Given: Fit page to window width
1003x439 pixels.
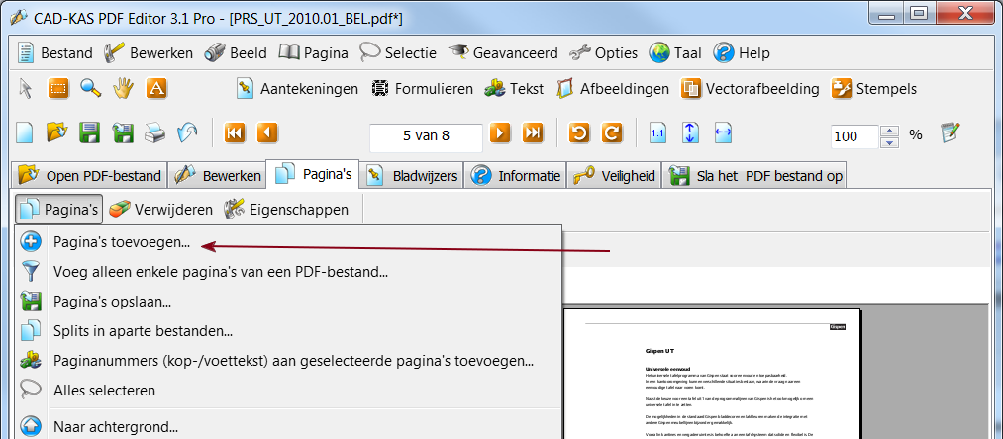Looking at the screenshot, I should click(x=723, y=132).
